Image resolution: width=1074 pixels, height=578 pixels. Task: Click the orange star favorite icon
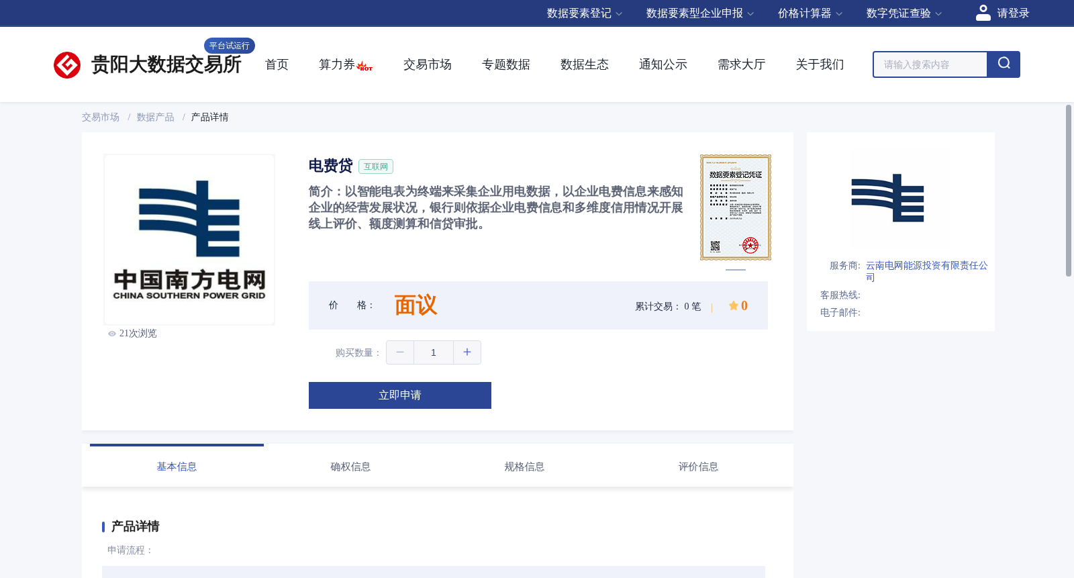(734, 305)
